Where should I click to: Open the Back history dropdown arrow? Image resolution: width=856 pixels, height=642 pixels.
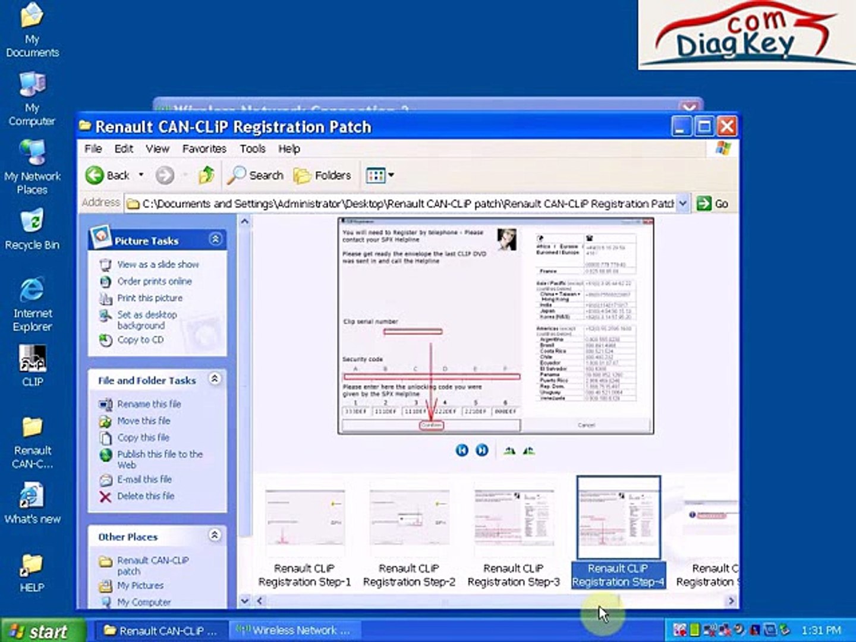[141, 175]
